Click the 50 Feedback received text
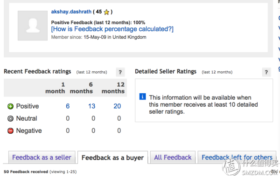Viewport: 280px width, 178px height. tap(26, 171)
